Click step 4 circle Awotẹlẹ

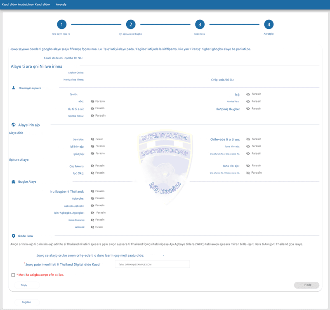(269, 24)
